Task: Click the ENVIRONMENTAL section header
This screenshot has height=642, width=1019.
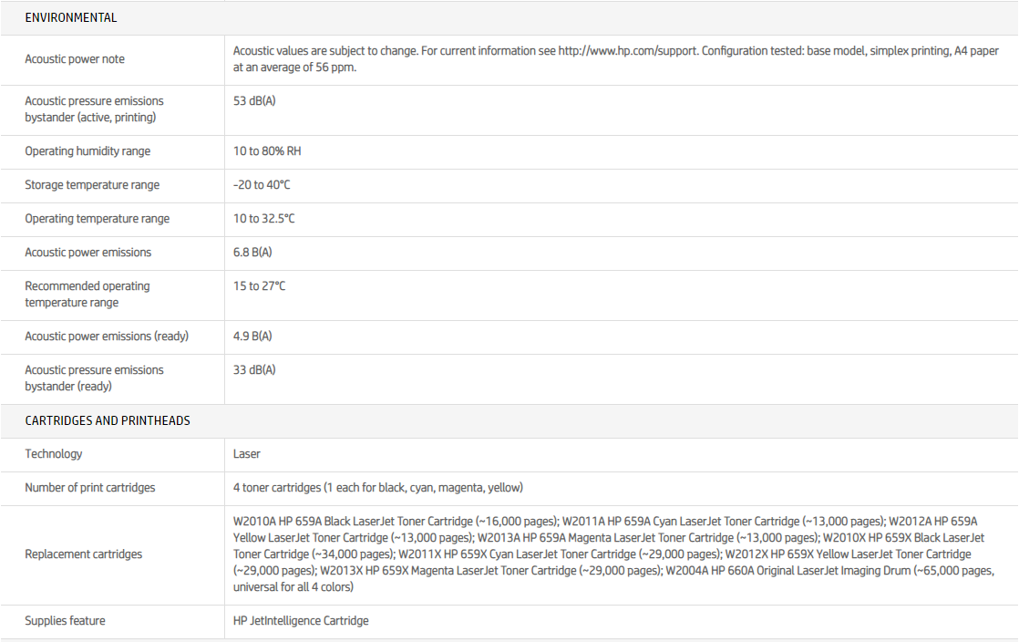Action: click(70, 17)
